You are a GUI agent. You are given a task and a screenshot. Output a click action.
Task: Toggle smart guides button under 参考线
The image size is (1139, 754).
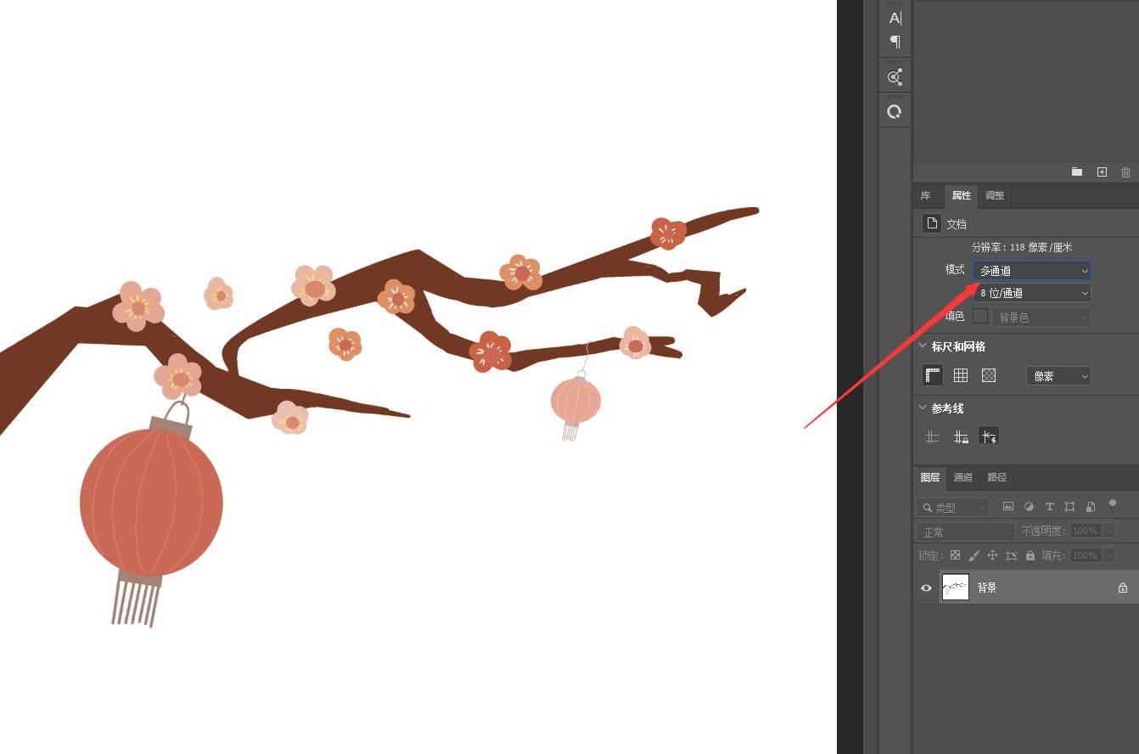click(x=989, y=436)
